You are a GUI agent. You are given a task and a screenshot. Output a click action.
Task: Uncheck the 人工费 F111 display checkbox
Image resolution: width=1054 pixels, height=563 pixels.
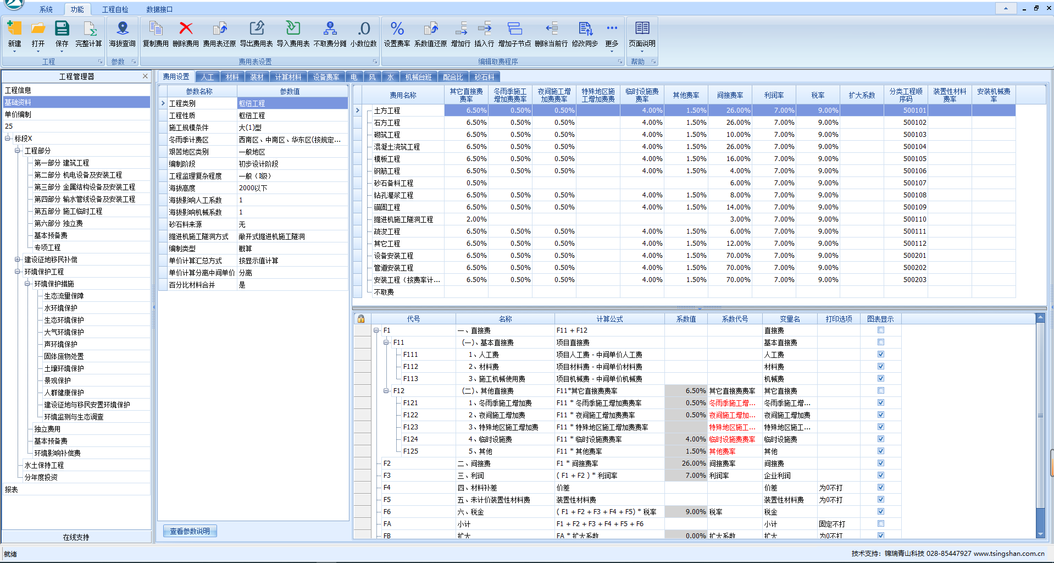click(x=881, y=355)
